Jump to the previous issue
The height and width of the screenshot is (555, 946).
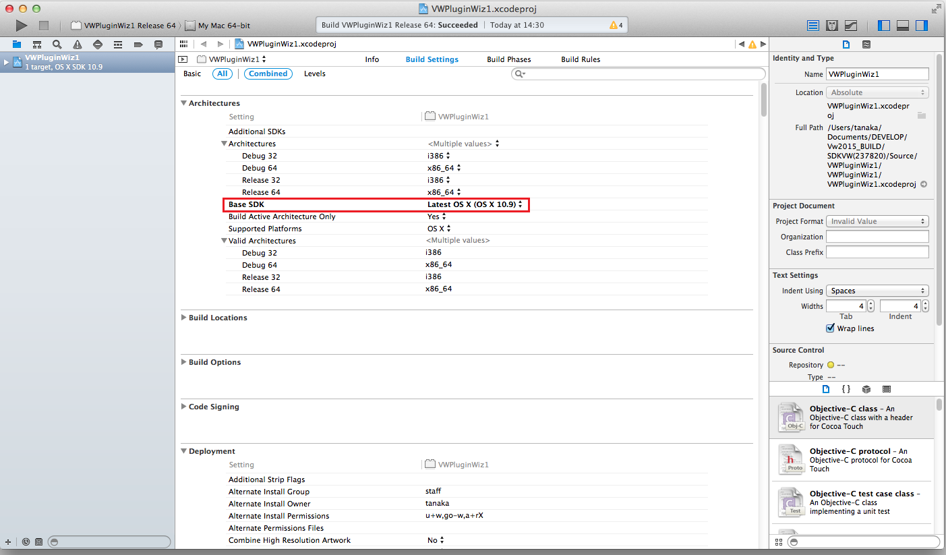pos(742,44)
